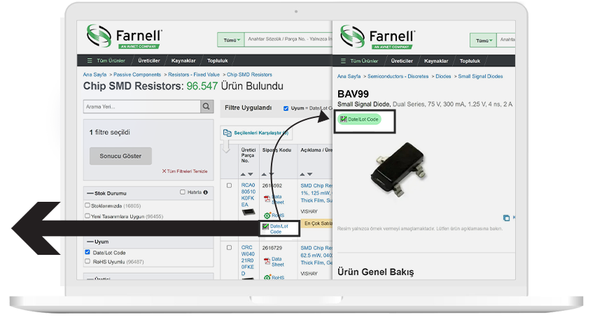Click the En Çok Satılan badge
The width and height of the screenshot is (595, 317).
tap(317, 223)
